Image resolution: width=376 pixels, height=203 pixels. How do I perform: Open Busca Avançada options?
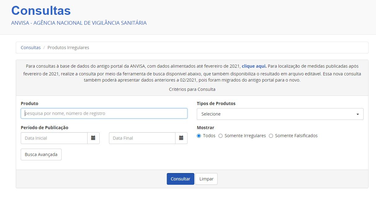pos(41,154)
